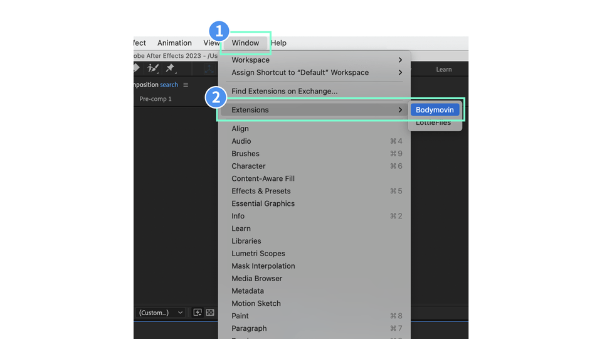Select the Learn workspace button
This screenshot has height=339, width=602.
[x=444, y=70]
